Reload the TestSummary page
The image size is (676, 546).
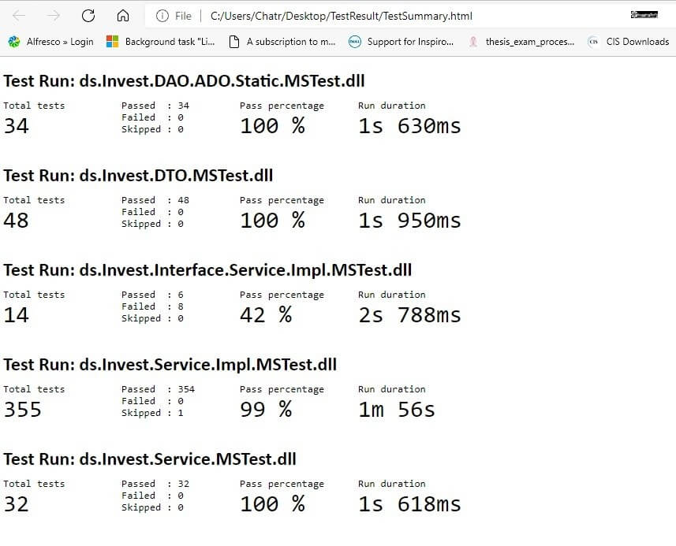88,16
